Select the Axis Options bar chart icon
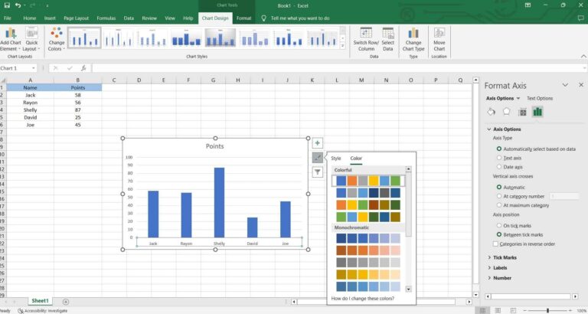The image size is (588, 314). coord(537,112)
